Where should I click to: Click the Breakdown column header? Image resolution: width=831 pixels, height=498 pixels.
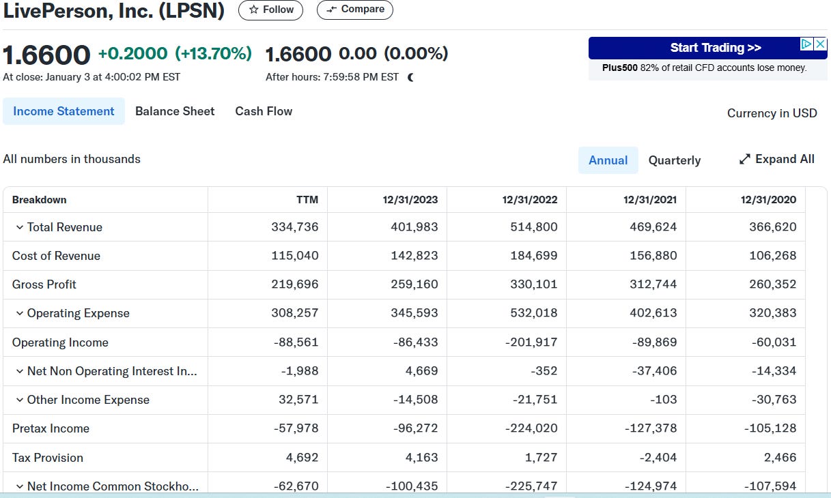(x=40, y=200)
